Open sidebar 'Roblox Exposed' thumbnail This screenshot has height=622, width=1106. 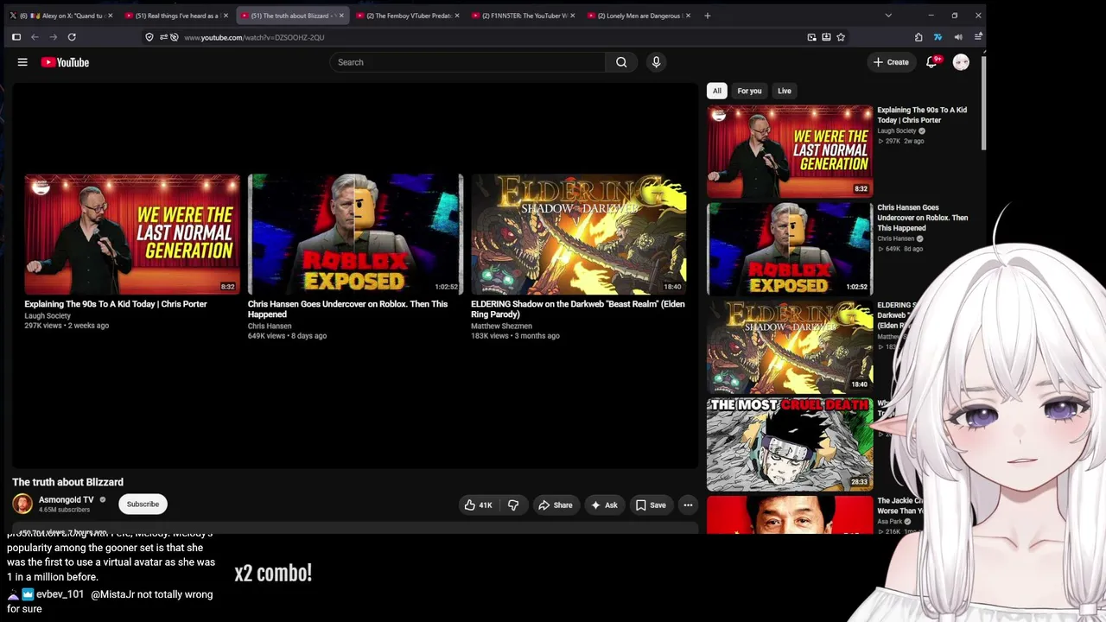(x=790, y=249)
